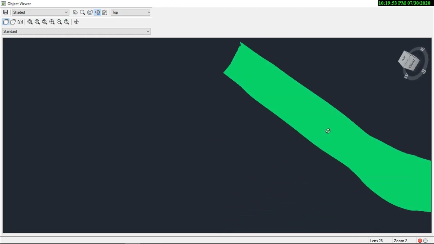Click the Zoom Extents magnifier icon
The height and width of the screenshot is (244, 434).
(x=44, y=22)
